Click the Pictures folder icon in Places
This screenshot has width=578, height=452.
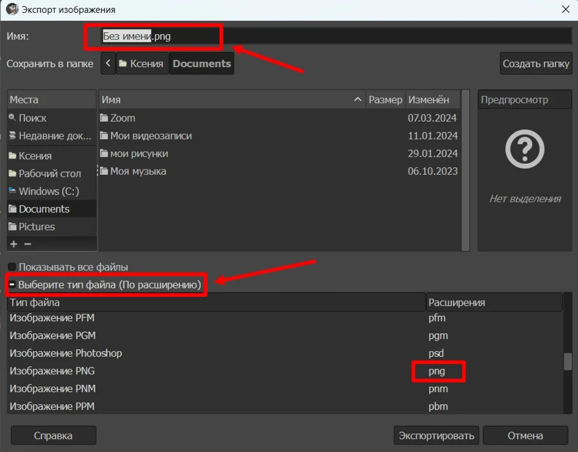[13, 227]
